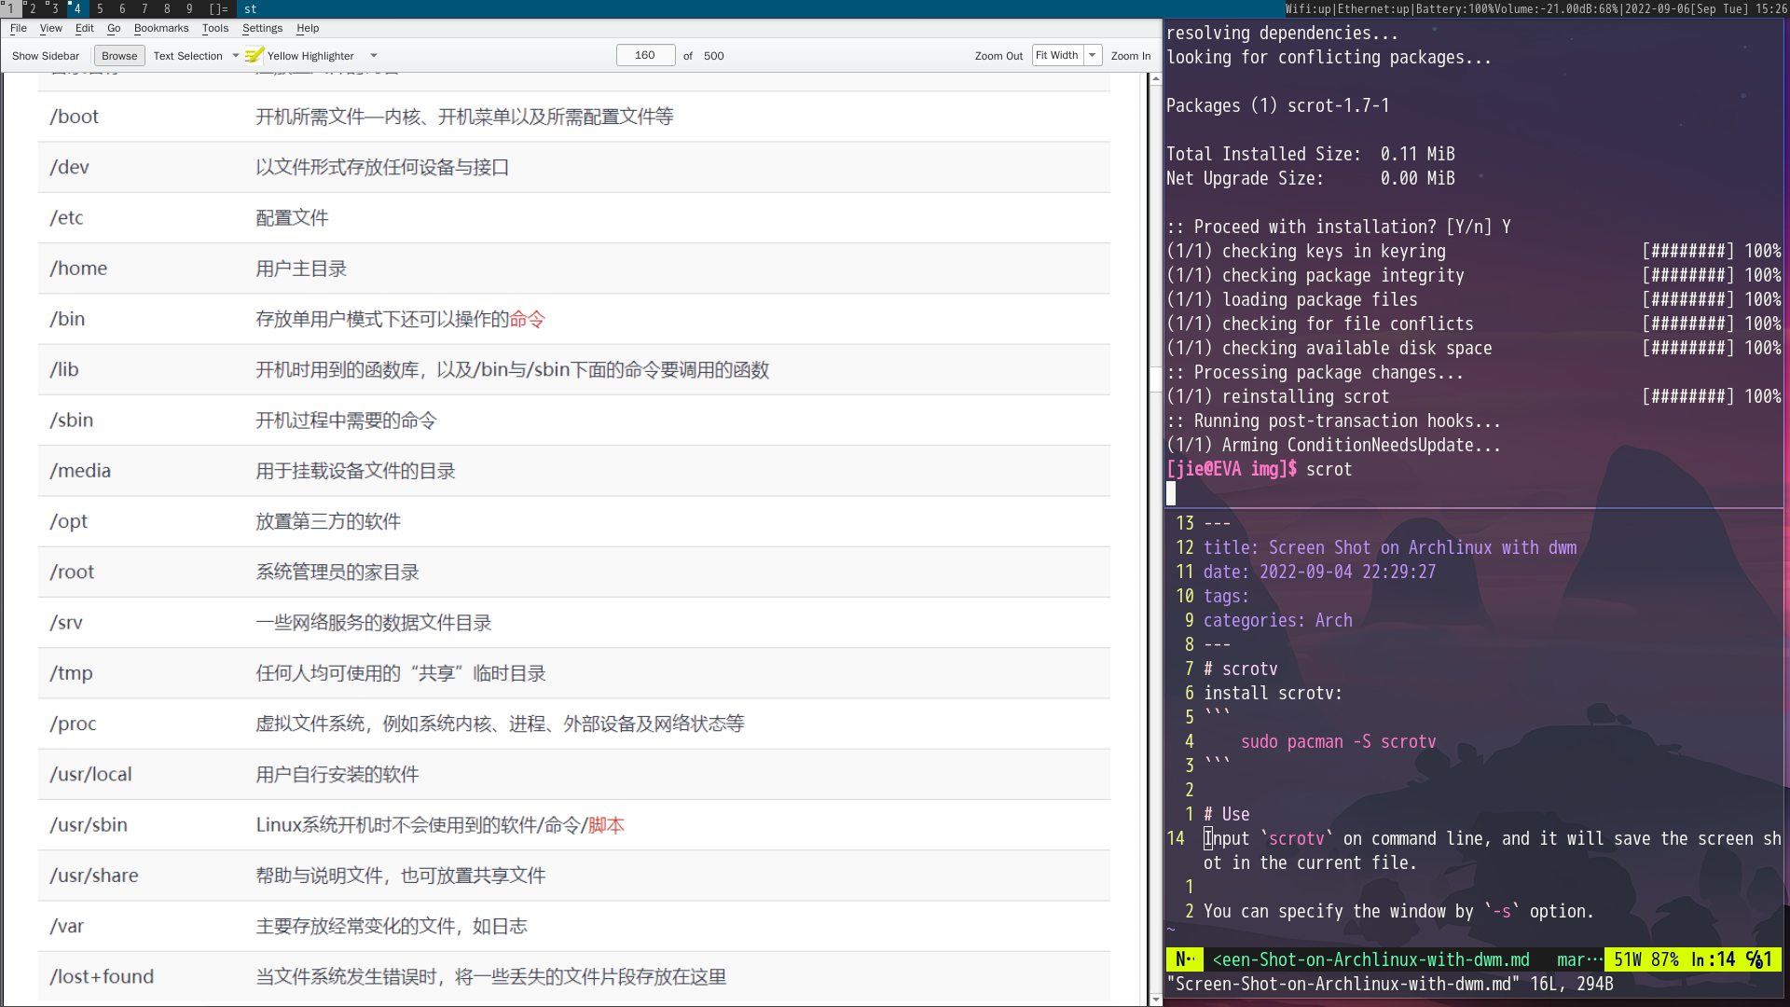Screen dimensions: 1790x1007
Task: Click the vim statusline filename
Action: pyautogui.click(x=1370, y=960)
